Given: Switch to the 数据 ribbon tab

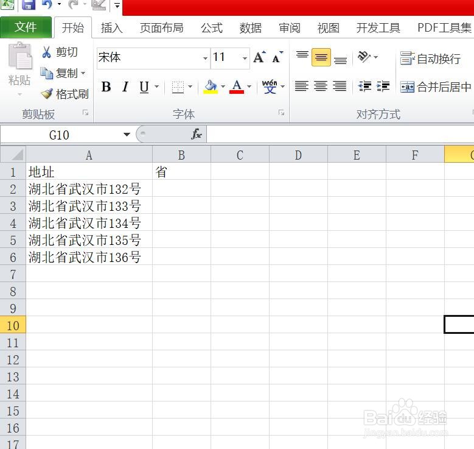Looking at the screenshot, I should pyautogui.click(x=251, y=28).
